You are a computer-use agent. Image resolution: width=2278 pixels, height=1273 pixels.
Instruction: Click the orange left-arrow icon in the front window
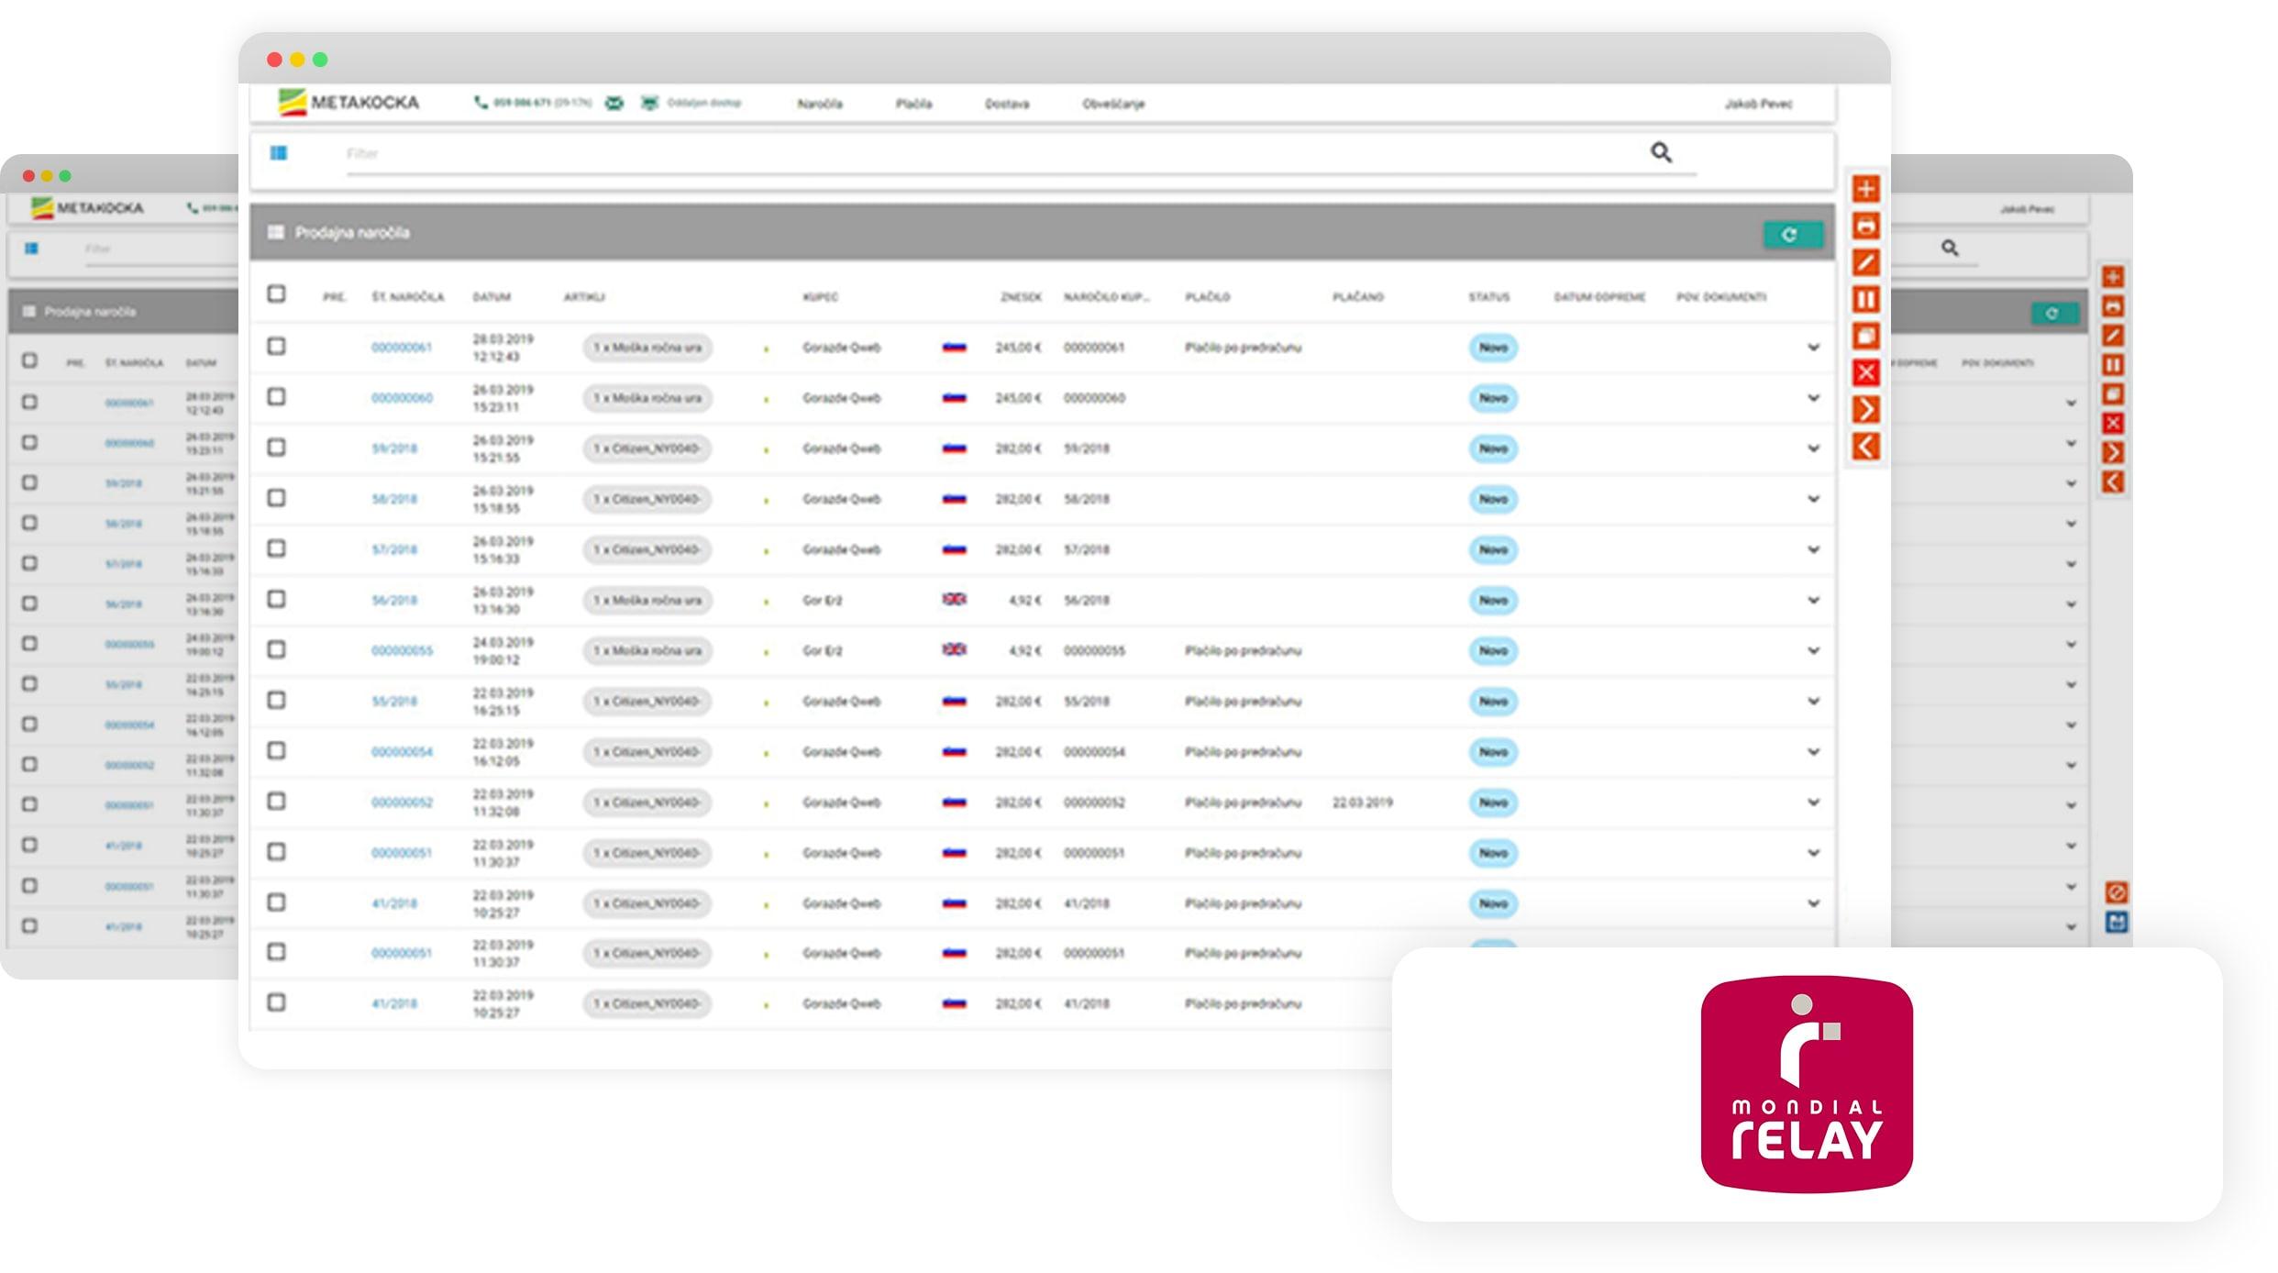(1865, 447)
